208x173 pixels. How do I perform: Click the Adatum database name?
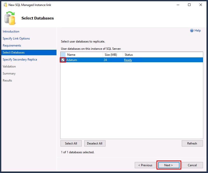(x=72, y=60)
